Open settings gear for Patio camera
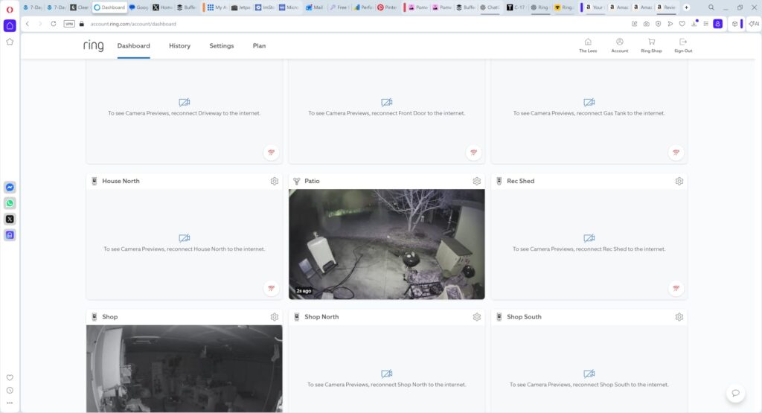762x413 pixels. 477,181
